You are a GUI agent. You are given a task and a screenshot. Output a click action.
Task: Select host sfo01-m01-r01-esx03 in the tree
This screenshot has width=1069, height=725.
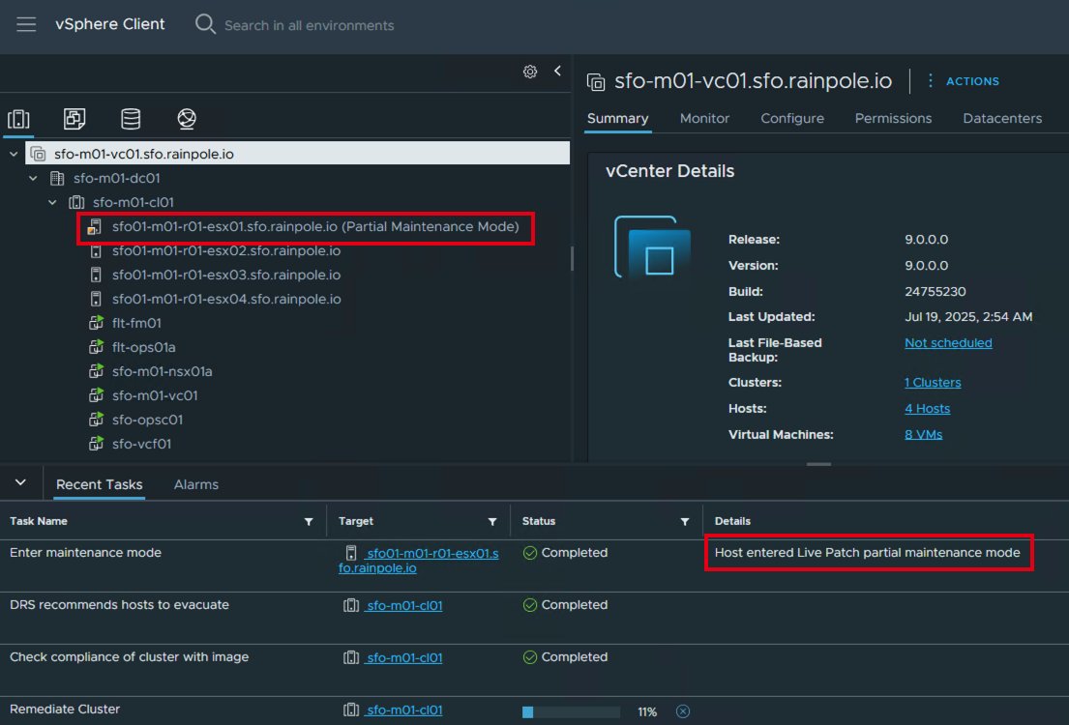(226, 275)
